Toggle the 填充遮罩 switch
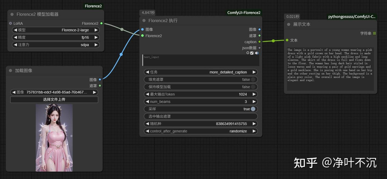 pyautogui.click(x=253, y=80)
